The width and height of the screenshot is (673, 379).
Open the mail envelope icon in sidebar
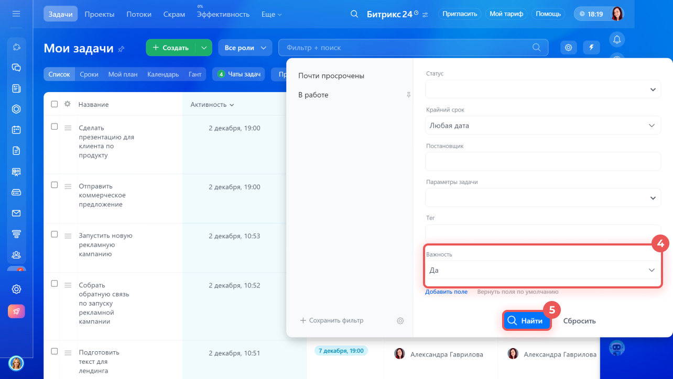coord(16,213)
